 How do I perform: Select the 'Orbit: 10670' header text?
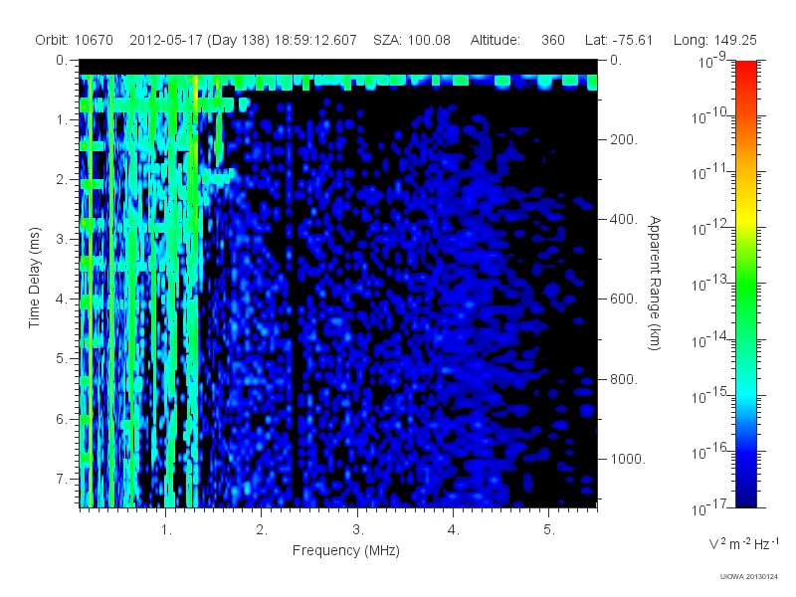point(74,40)
